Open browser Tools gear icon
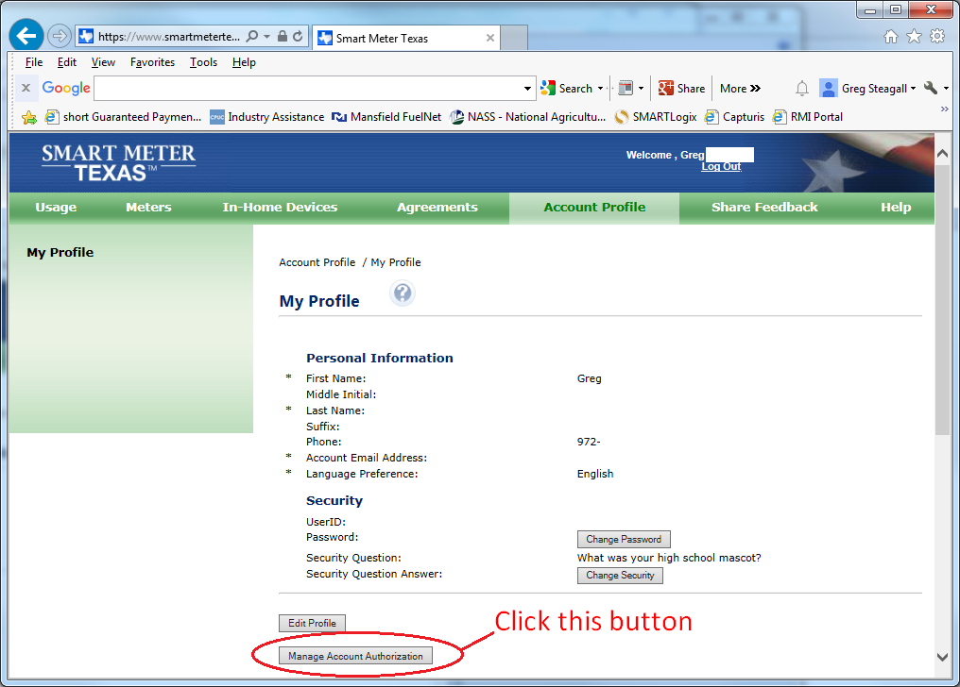This screenshot has width=960, height=687. [937, 36]
